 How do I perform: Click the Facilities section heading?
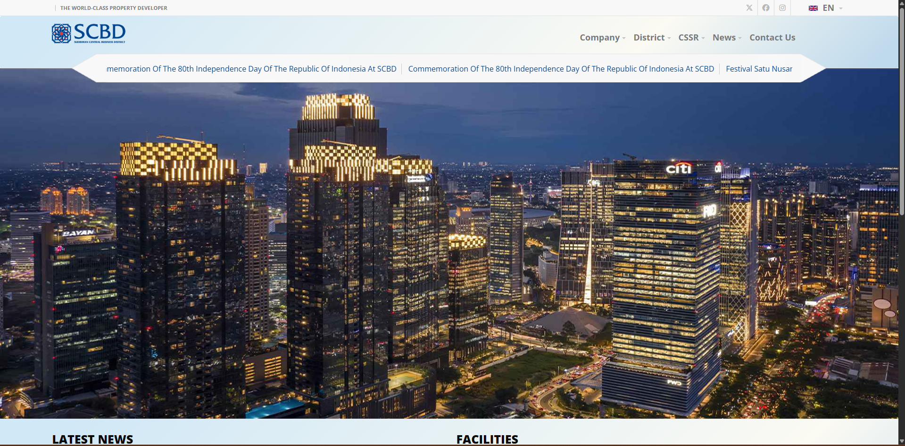487,439
